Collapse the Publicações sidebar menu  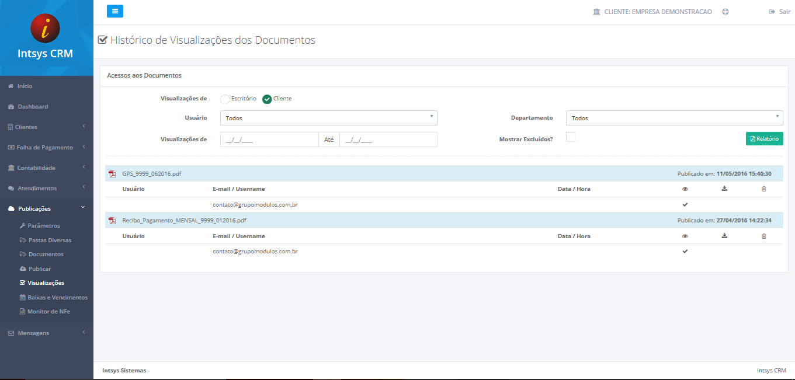pyautogui.click(x=47, y=209)
